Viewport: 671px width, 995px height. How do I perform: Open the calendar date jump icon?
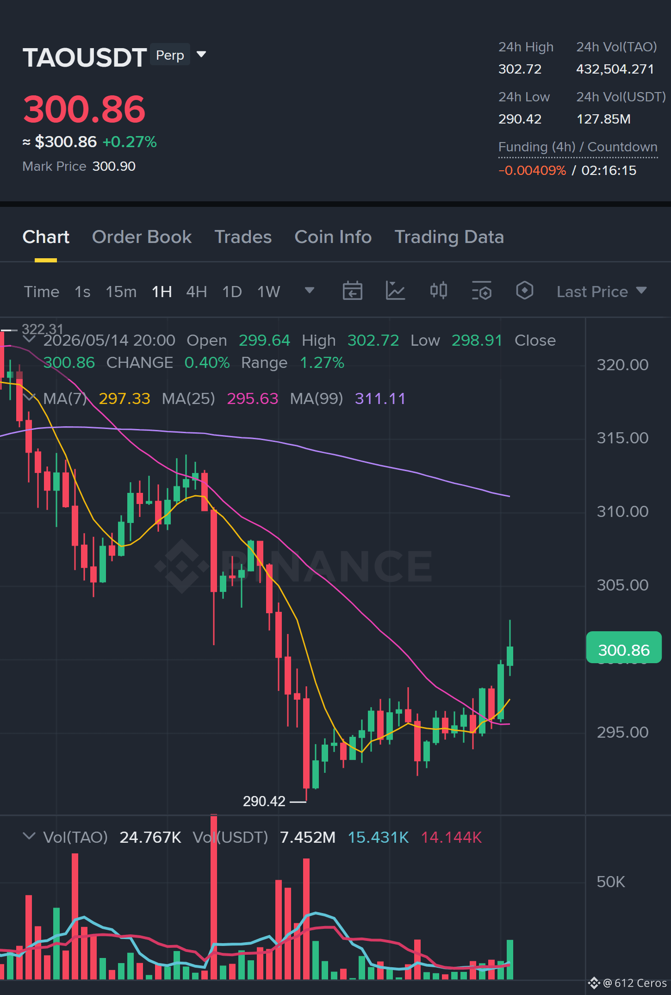(352, 291)
